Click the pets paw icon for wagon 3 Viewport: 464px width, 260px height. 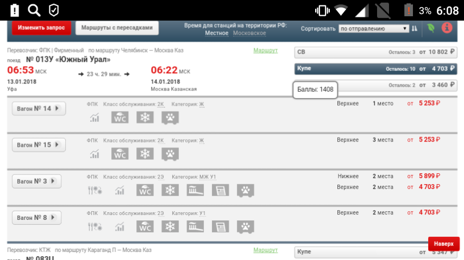246,190
